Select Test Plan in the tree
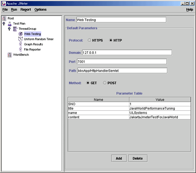 click(x=19, y=24)
